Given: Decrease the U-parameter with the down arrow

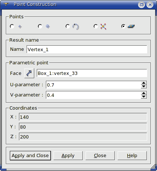Looking at the screenshot, I should coord(144,87).
